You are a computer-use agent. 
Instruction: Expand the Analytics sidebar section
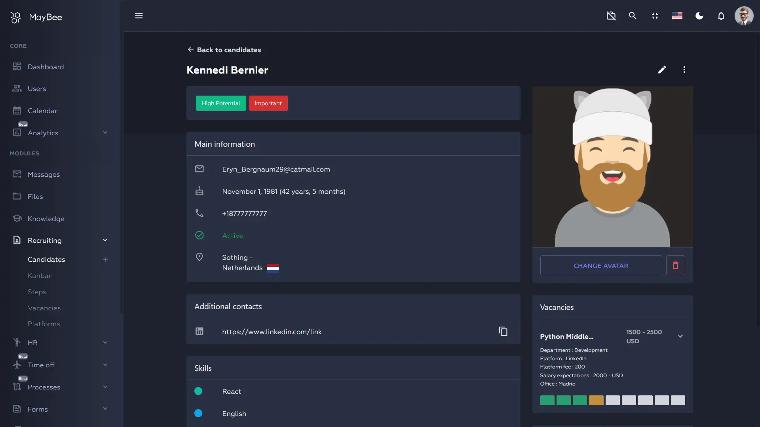click(x=105, y=133)
